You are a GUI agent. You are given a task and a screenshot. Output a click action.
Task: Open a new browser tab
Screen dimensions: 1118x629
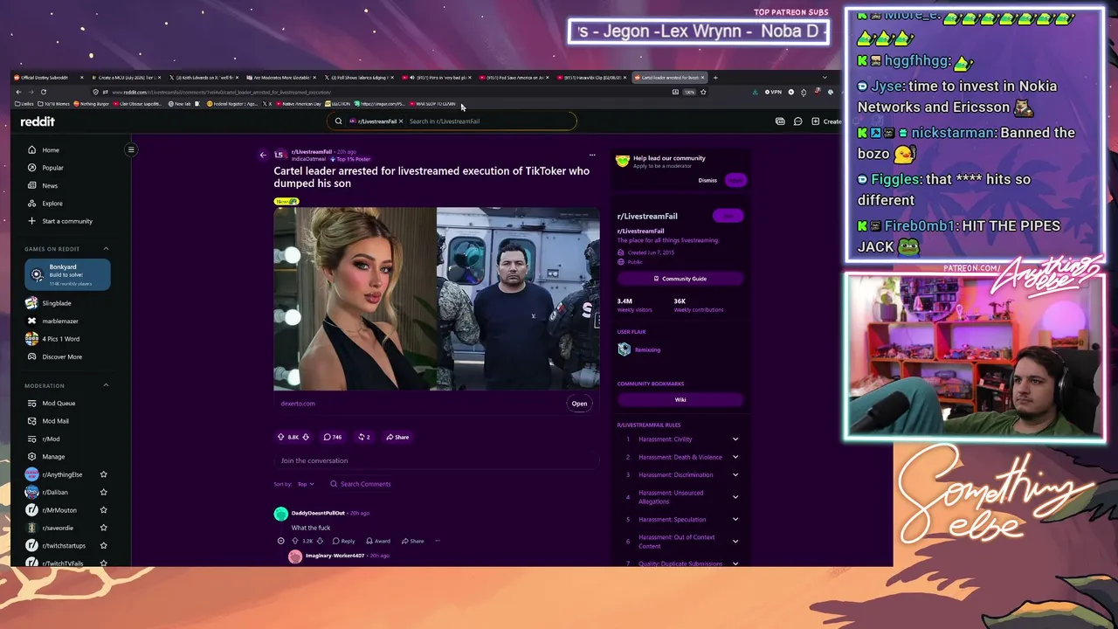715,78
